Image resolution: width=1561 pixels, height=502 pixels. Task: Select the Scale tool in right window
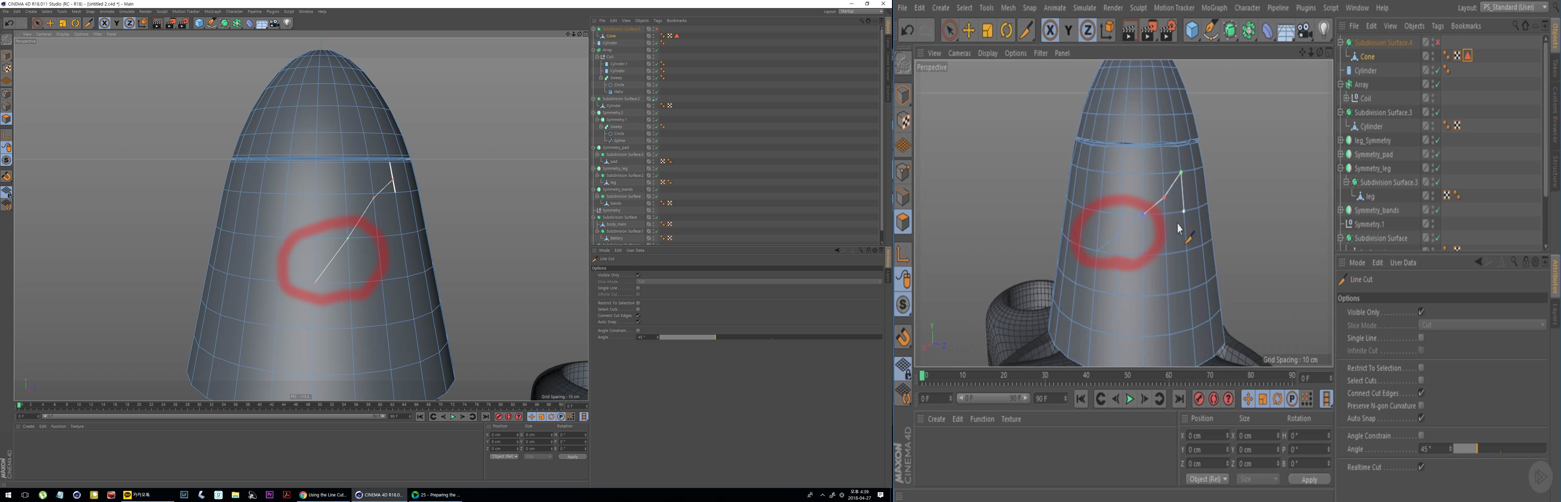click(988, 30)
